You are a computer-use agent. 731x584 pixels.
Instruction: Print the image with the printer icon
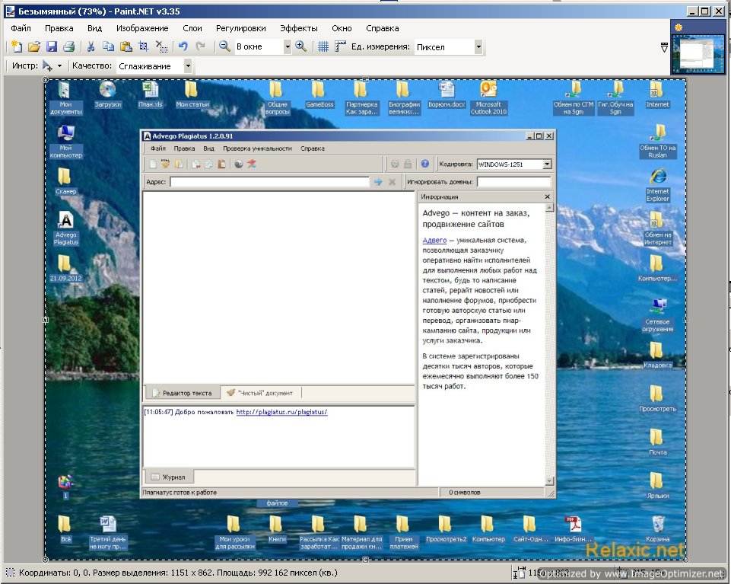coord(69,46)
